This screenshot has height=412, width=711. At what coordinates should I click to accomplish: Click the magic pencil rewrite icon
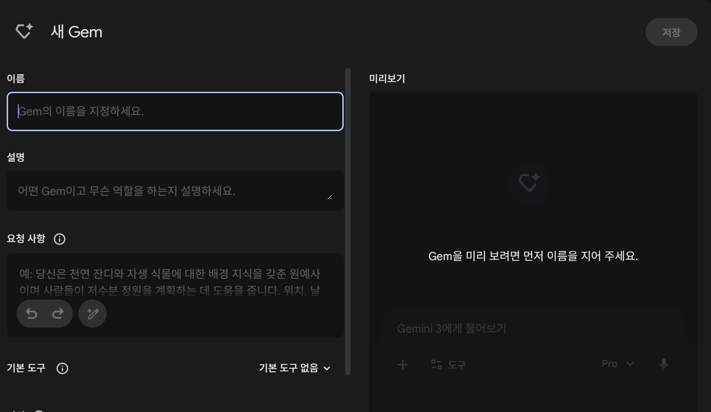coord(93,313)
